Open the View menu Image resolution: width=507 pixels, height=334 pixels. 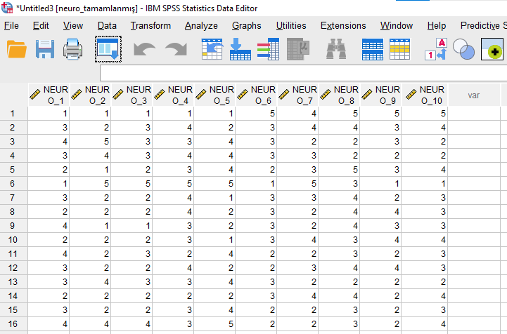pos(73,25)
